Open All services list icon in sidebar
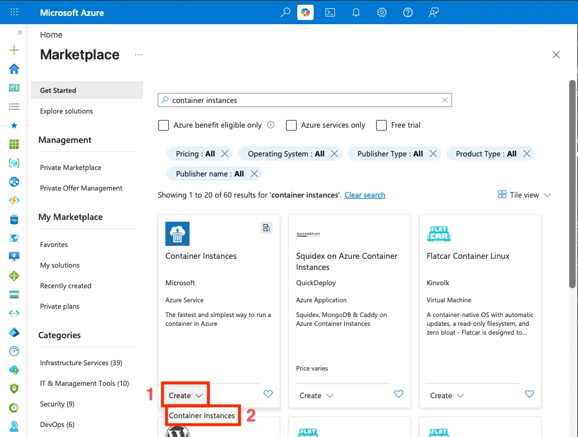 (x=14, y=106)
